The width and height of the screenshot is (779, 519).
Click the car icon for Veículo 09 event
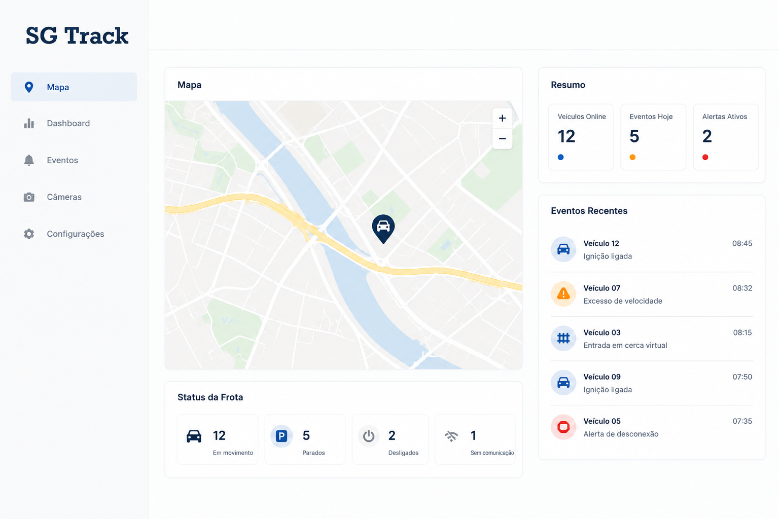pos(563,383)
